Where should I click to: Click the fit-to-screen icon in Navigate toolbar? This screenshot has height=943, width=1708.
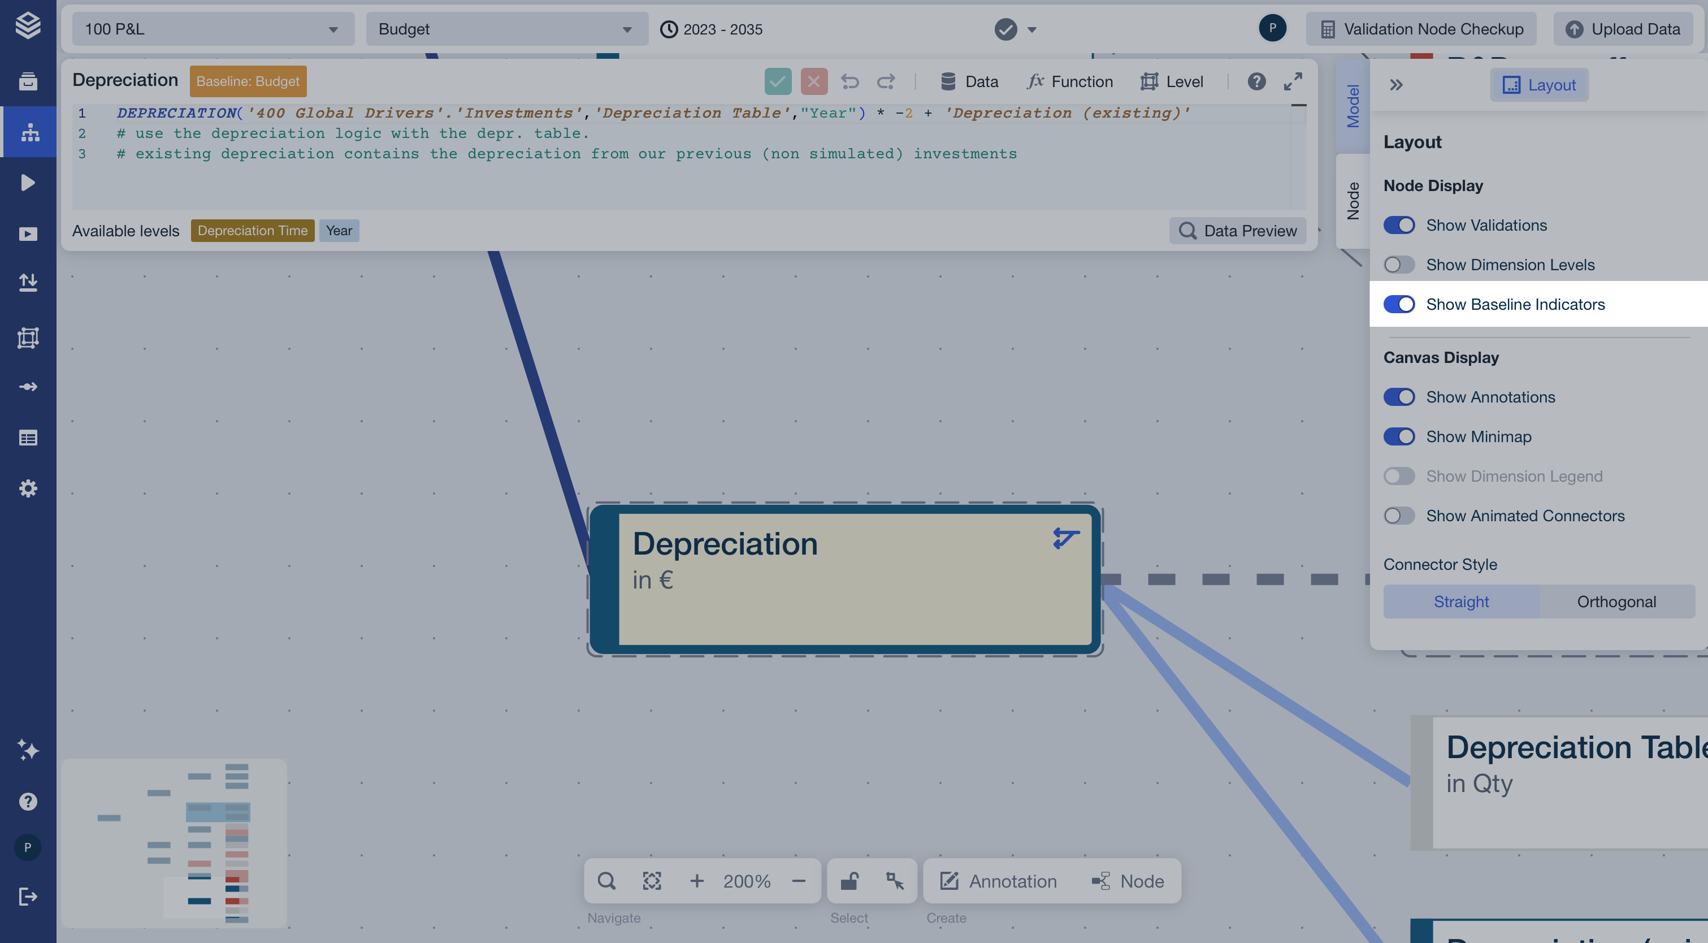pos(652,881)
